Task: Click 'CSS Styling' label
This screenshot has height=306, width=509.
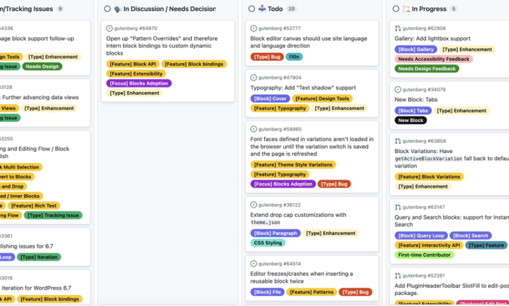Action: [x=268, y=243]
